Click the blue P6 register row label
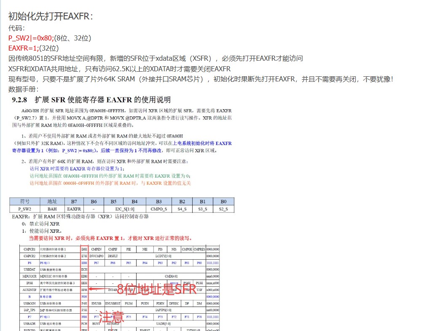 [x=30, y=262]
